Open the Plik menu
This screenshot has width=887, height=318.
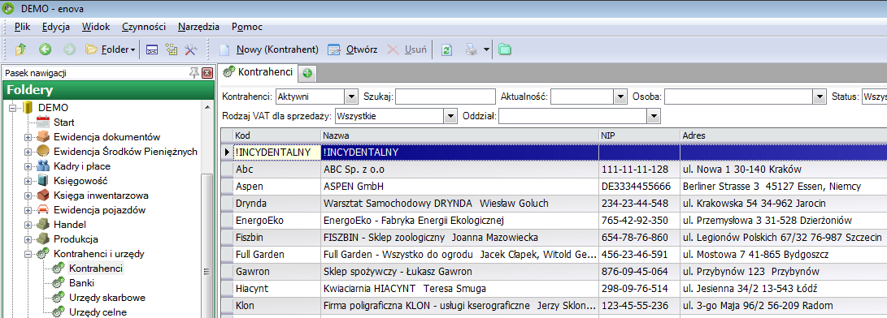click(23, 27)
